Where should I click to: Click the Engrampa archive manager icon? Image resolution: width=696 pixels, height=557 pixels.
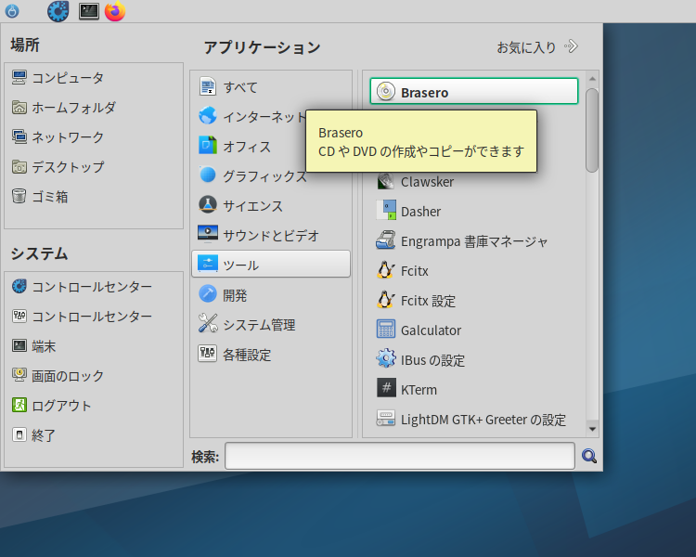386,240
